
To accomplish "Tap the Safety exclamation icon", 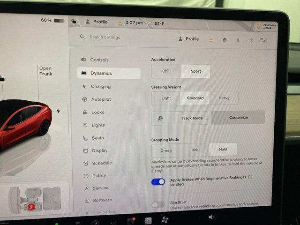I will [86, 176].
